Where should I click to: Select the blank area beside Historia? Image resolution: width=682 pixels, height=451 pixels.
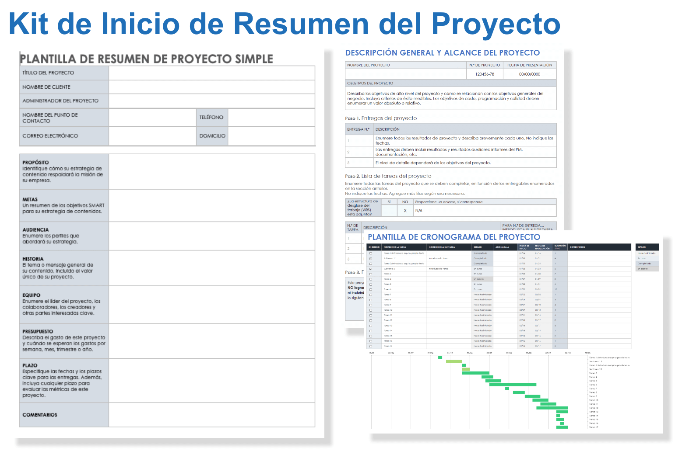coord(212,268)
